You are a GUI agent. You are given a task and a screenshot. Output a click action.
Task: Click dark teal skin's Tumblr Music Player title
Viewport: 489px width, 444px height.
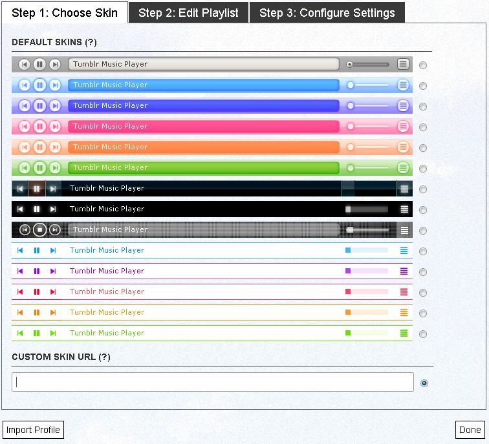point(107,188)
